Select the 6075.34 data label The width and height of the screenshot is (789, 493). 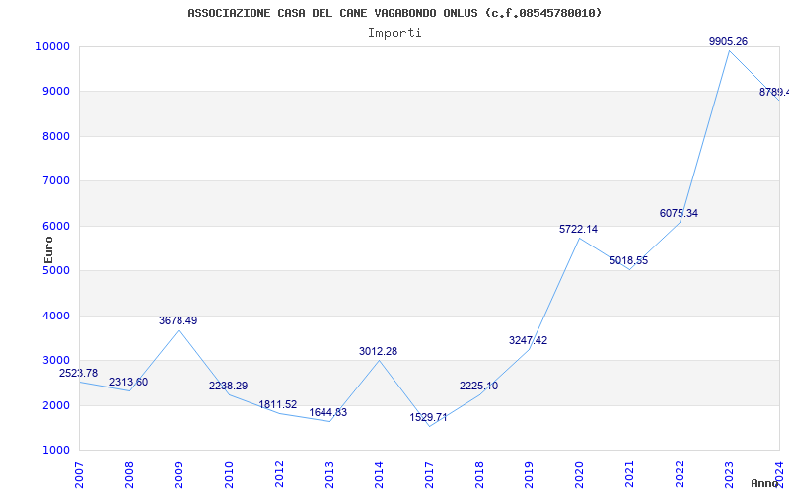[x=679, y=213]
